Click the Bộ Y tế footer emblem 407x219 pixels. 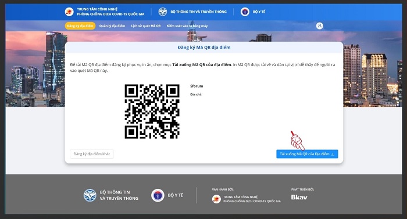tap(158, 195)
